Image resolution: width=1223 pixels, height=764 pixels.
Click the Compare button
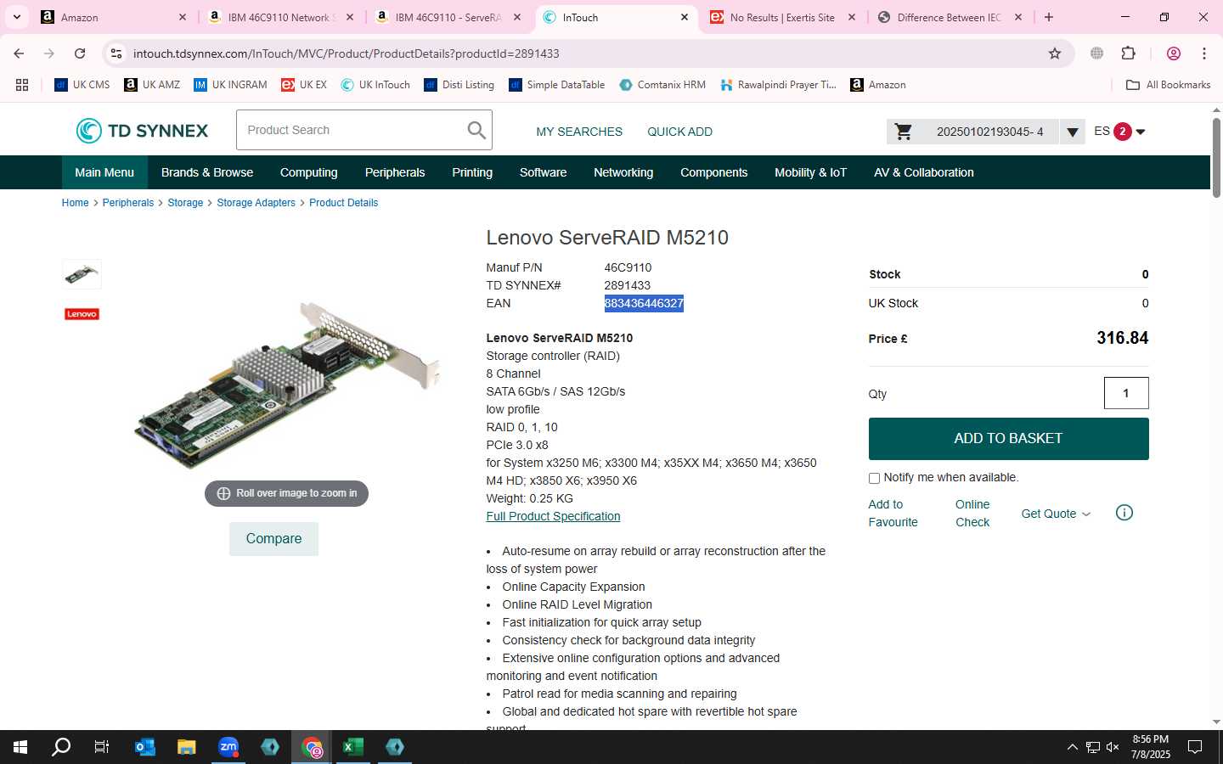pyautogui.click(x=273, y=539)
